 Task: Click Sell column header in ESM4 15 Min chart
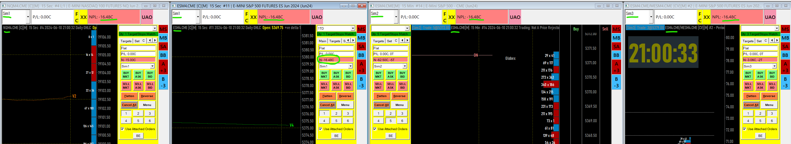[x=605, y=29]
